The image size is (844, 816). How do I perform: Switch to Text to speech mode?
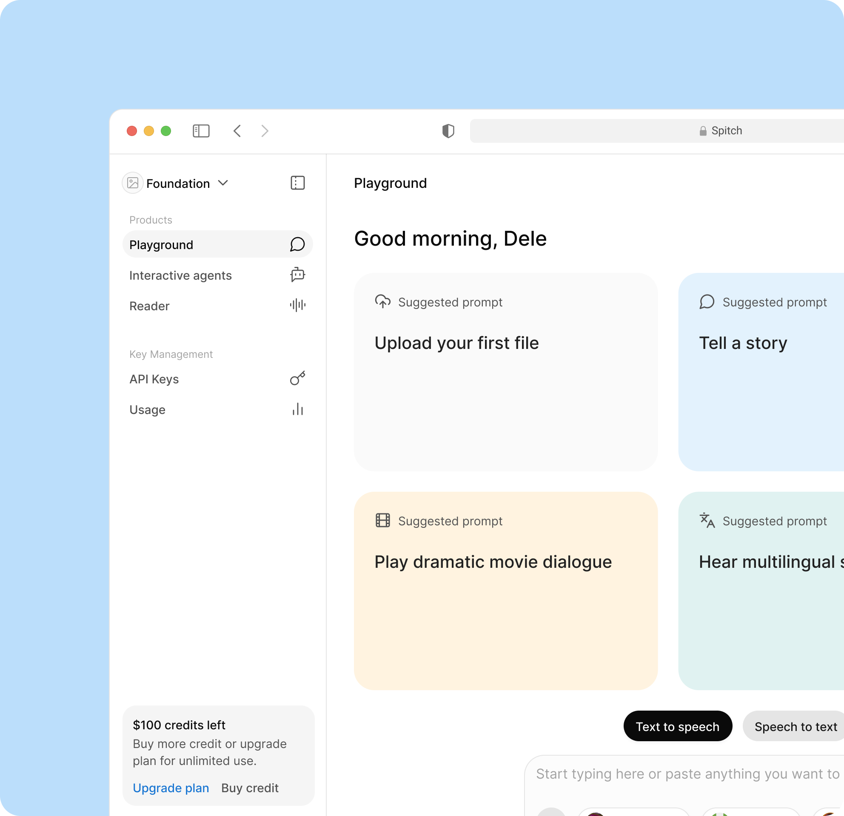click(x=677, y=726)
